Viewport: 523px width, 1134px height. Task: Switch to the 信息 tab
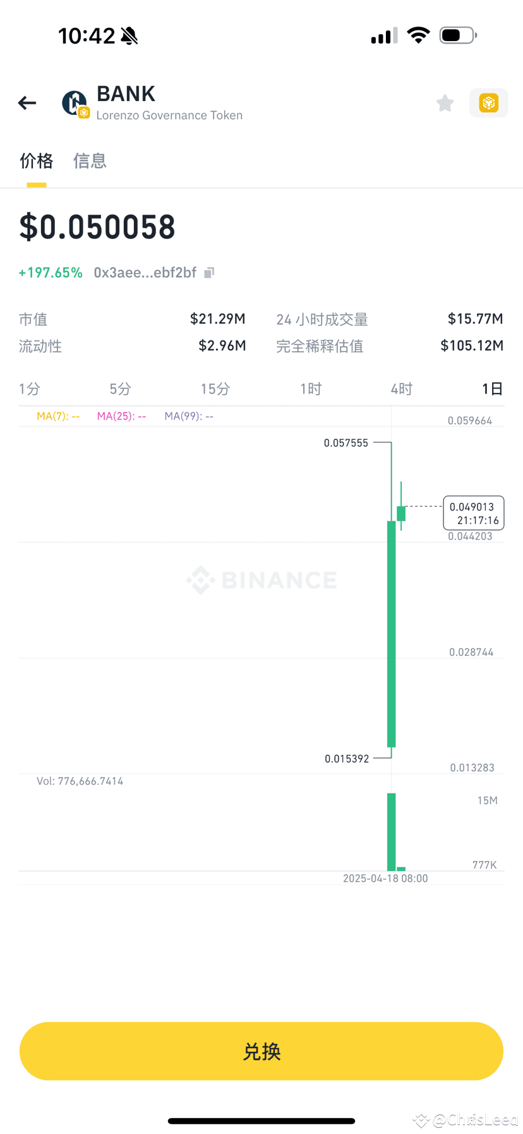click(90, 161)
